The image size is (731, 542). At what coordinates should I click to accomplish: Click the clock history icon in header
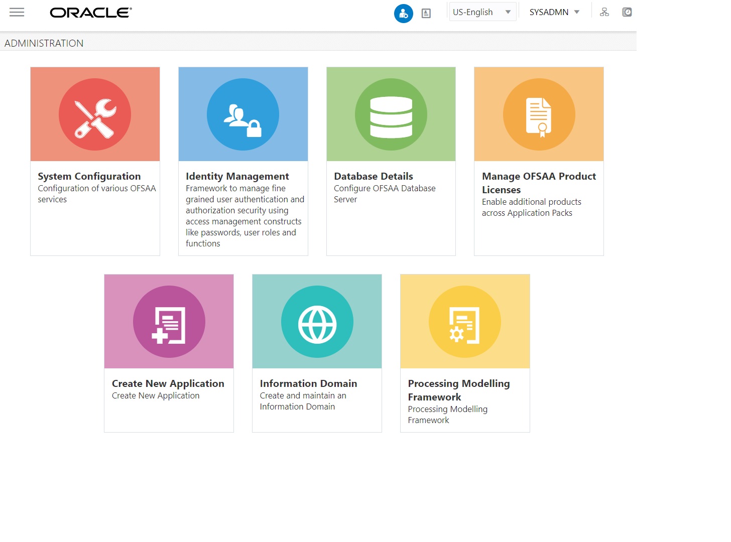pyautogui.click(x=627, y=12)
